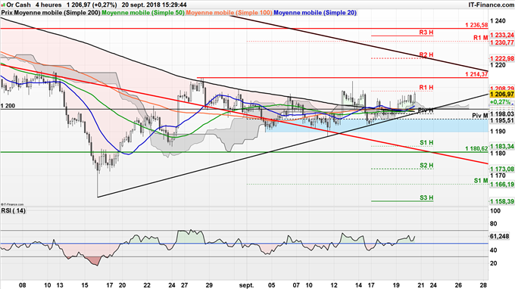Select the S2 H support label
This screenshot has width=515, height=289.
click(426, 165)
